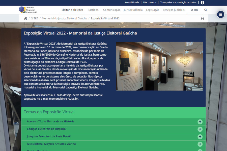
Task: Open Memorial da Justiça Eleitoral Gaúcha breadcrumb
Action: pos(64,18)
